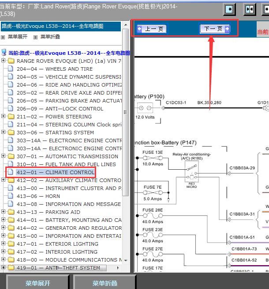Click folder icon of 414-02 GENERATOR AND REGULATOR
This screenshot has width=269, height=289.
11,228
